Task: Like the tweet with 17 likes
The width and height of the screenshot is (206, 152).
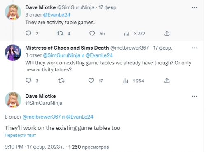Action: point(91,81)
